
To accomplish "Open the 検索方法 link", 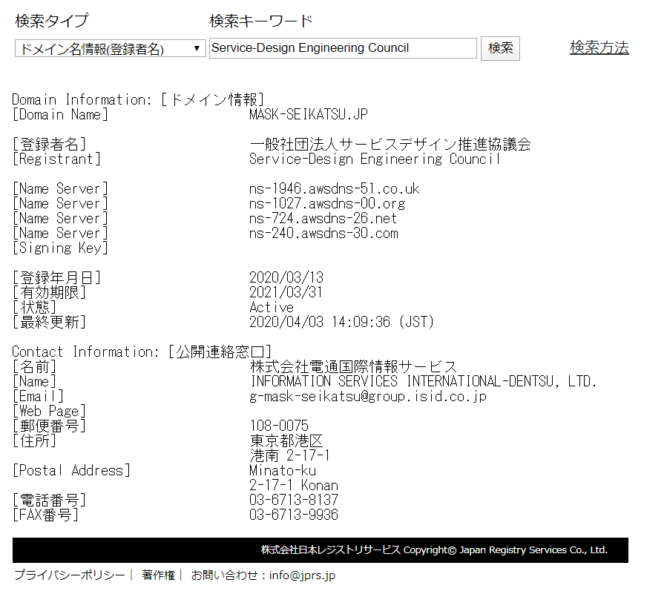I will click(x=599, y=47).
